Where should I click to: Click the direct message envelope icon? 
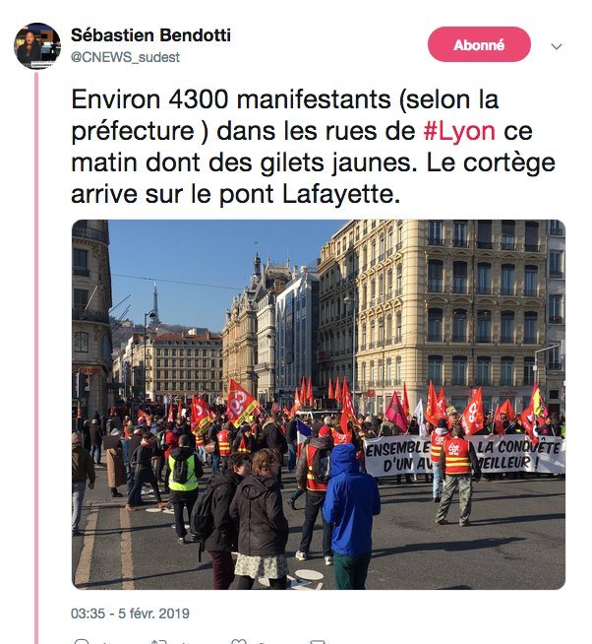click(x=318, y=641)
